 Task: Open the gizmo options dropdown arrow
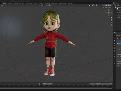(94, 5)
